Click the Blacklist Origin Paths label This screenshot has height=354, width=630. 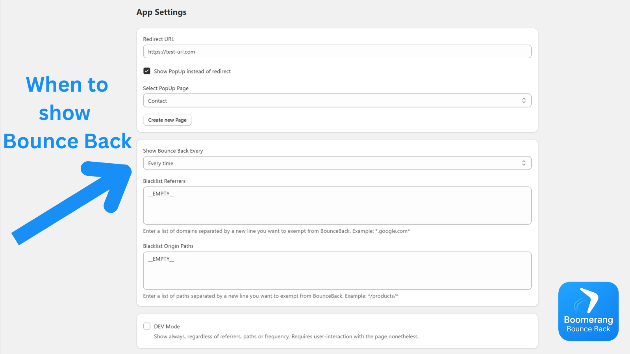click(168, 246)
